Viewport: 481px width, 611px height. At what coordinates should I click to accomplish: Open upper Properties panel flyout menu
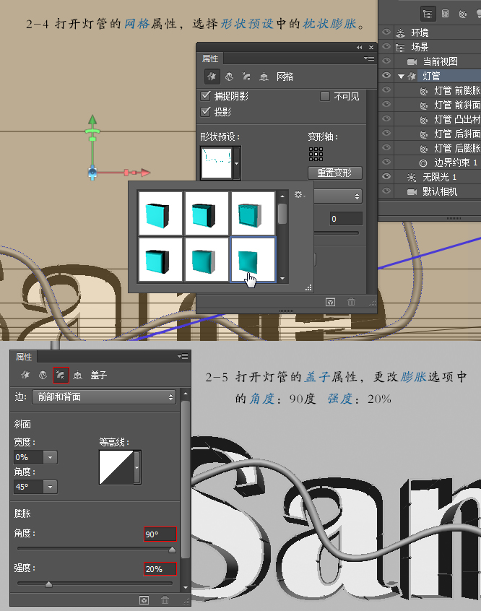(369, 58)
